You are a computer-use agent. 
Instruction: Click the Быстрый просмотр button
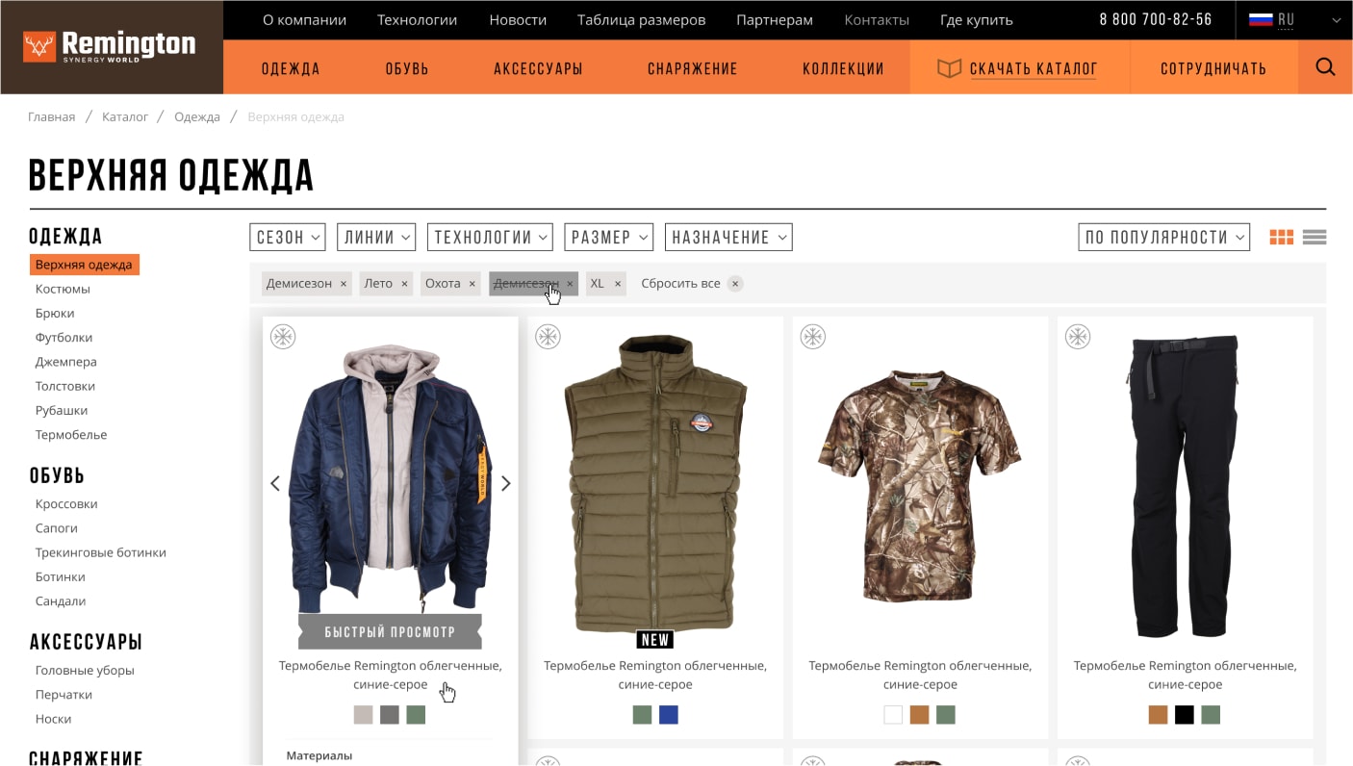[x=390, y=632]
